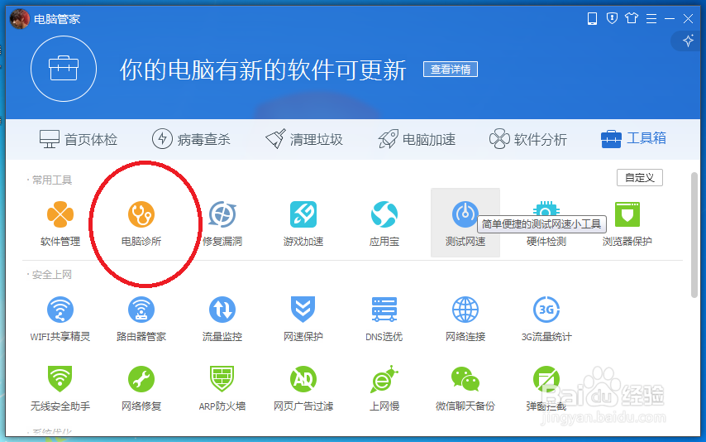Open 软件管理 software manager tool
The image size is (706, 442).
coord(60,223)
